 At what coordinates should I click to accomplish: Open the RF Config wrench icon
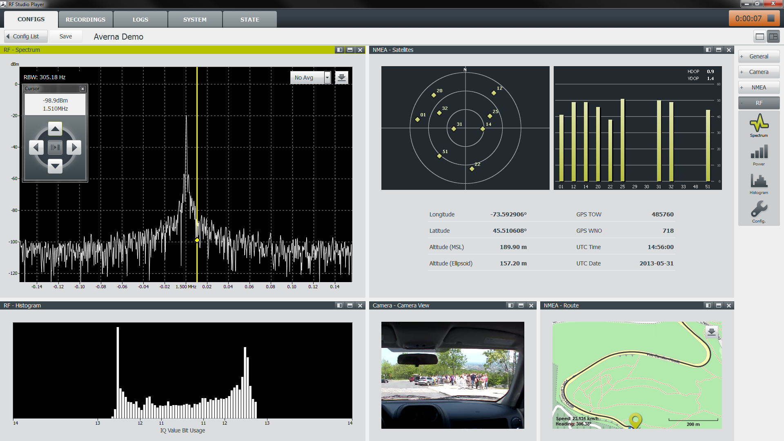point(759,209)
